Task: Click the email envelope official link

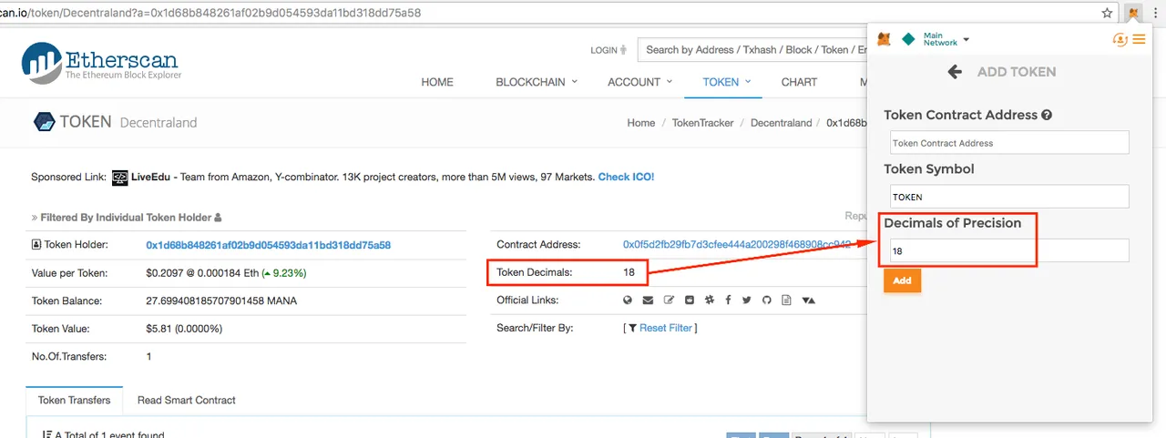Action: point(648,300)
